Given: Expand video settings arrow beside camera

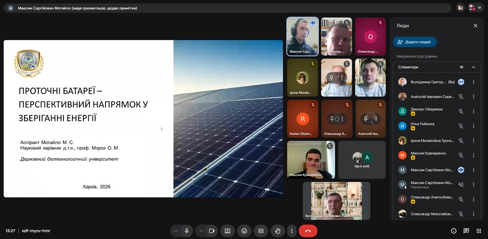Looking at the screenshot, I should [x=202, y=230].
